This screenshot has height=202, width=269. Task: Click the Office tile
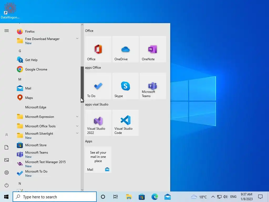tap(98, 49)
